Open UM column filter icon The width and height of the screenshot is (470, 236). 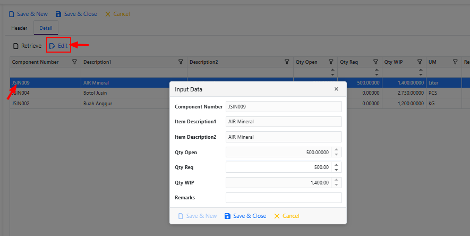(455, 62)
